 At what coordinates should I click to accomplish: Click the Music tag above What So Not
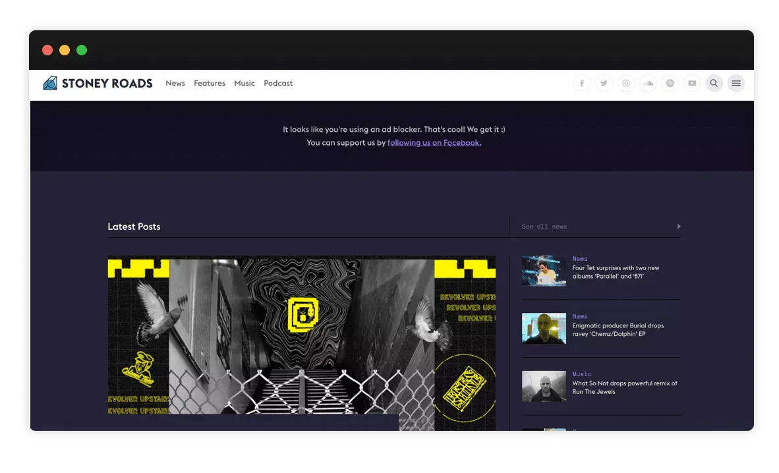[582, 374]
